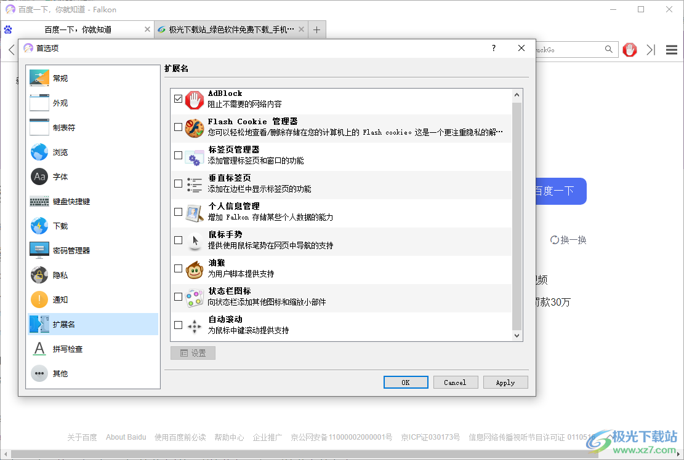The image size is (684, 460).
Task: Close the 极光下载站 tab
Action: [301, 30]
